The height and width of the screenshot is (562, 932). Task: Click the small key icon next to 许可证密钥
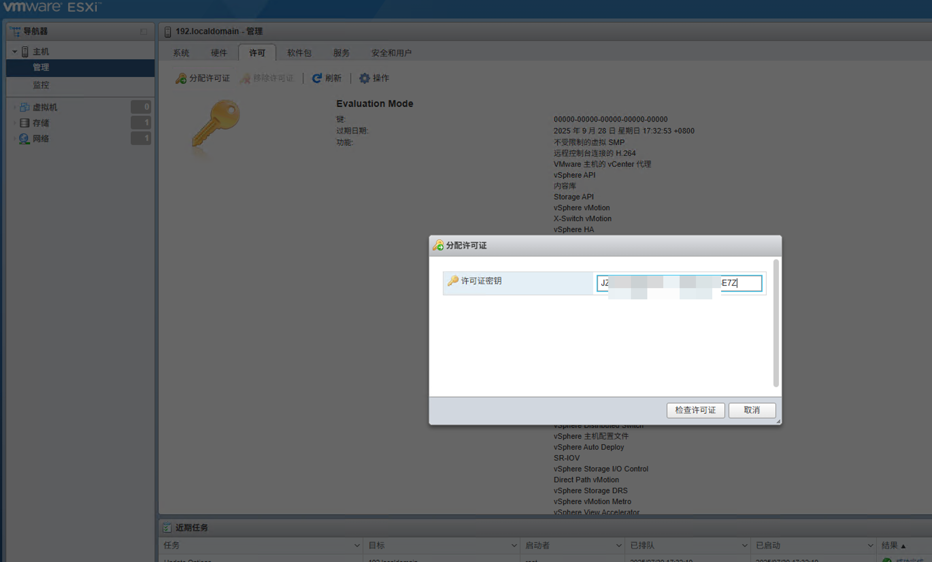(x=453, y=281)
